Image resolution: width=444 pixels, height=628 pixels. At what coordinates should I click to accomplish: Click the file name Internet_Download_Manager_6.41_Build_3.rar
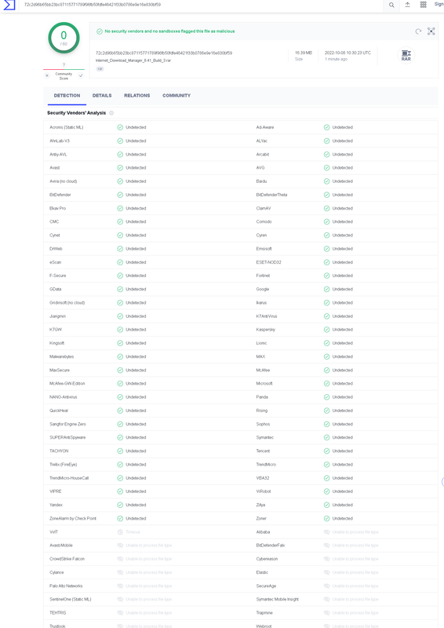[x=133, y=60]
